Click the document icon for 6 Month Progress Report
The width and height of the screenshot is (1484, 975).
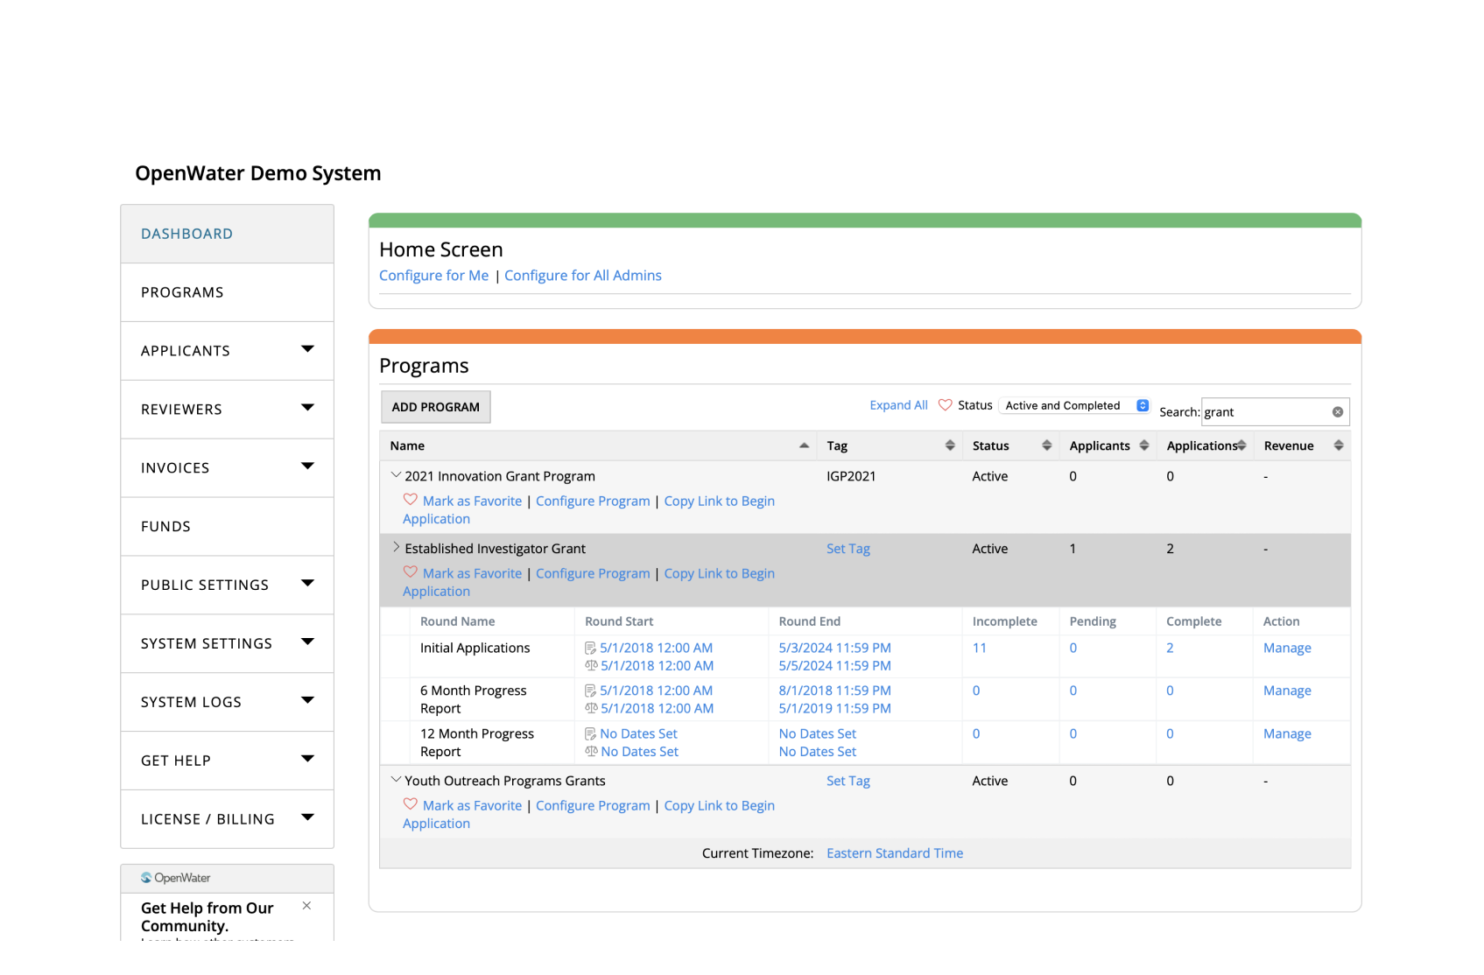click(x=592, y=691)
